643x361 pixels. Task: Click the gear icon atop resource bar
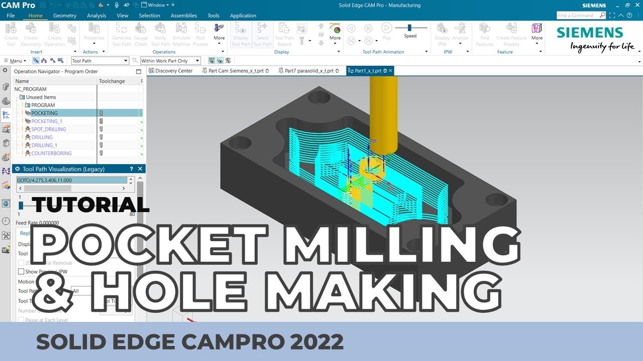[x=5, y=71]
